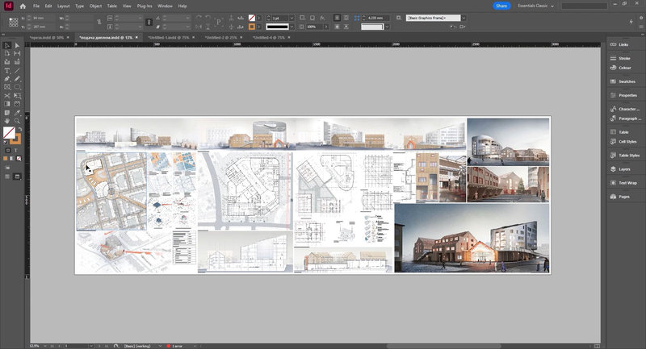Select the Free Transform tool
This screenshot has height=349, width=646.
(x=17, y=95)
